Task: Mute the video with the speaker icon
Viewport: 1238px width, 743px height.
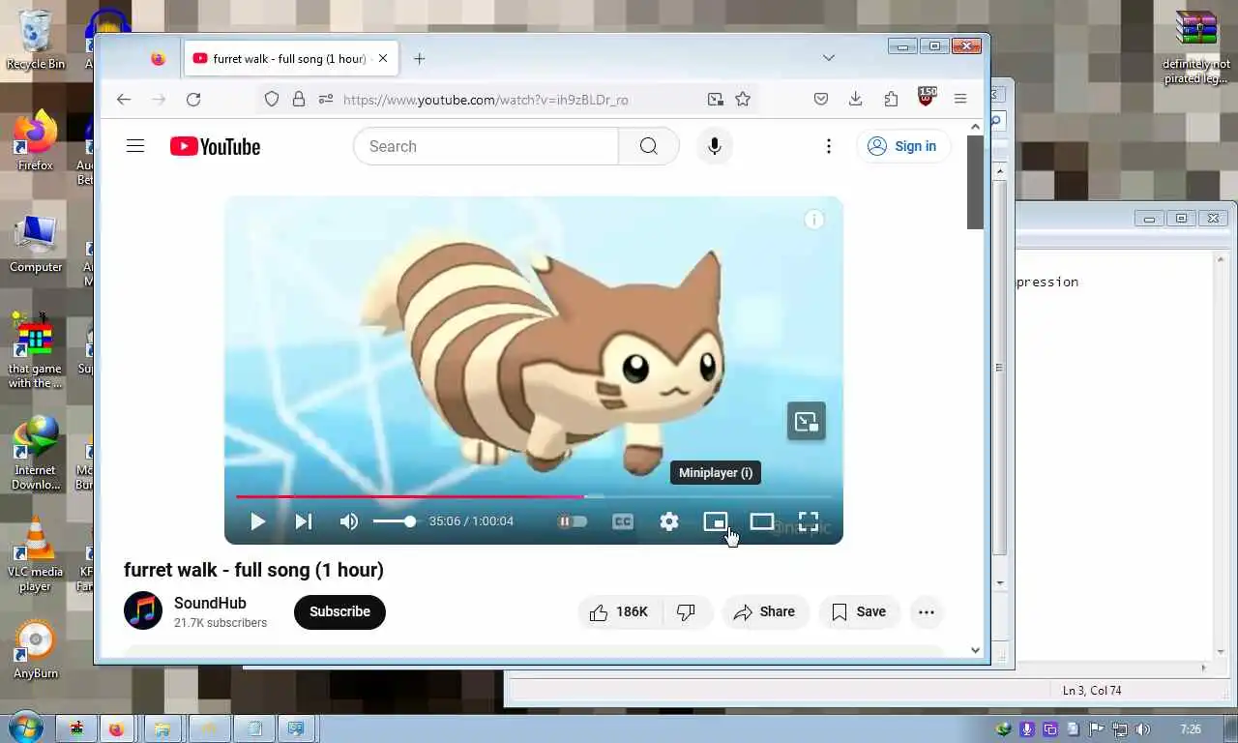Action: 349,521
